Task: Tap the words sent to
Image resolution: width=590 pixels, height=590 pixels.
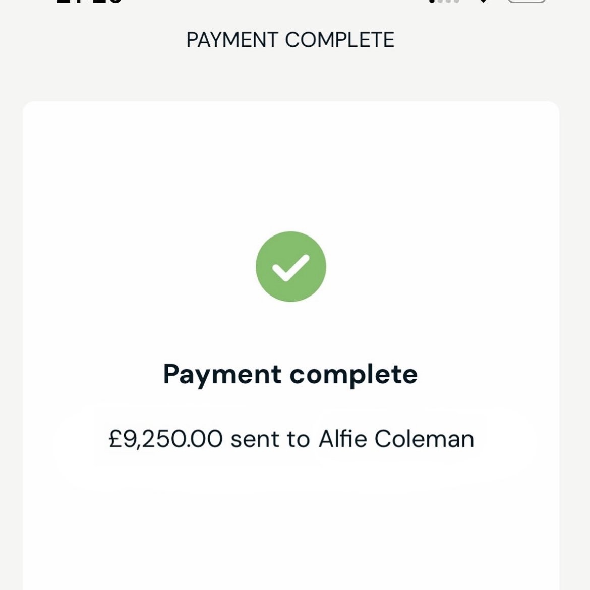Action: 270,439
